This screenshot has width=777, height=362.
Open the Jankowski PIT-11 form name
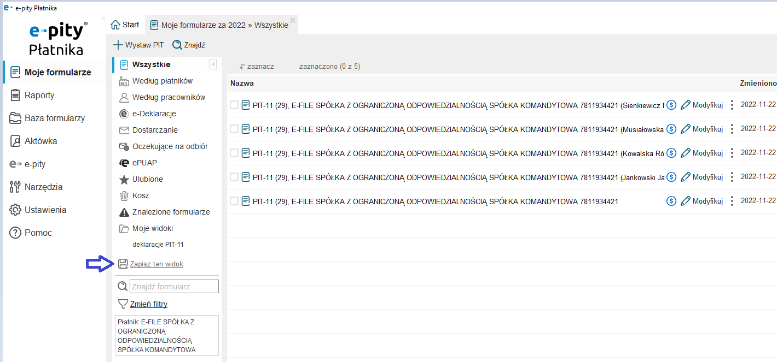(x=459, y=177)
